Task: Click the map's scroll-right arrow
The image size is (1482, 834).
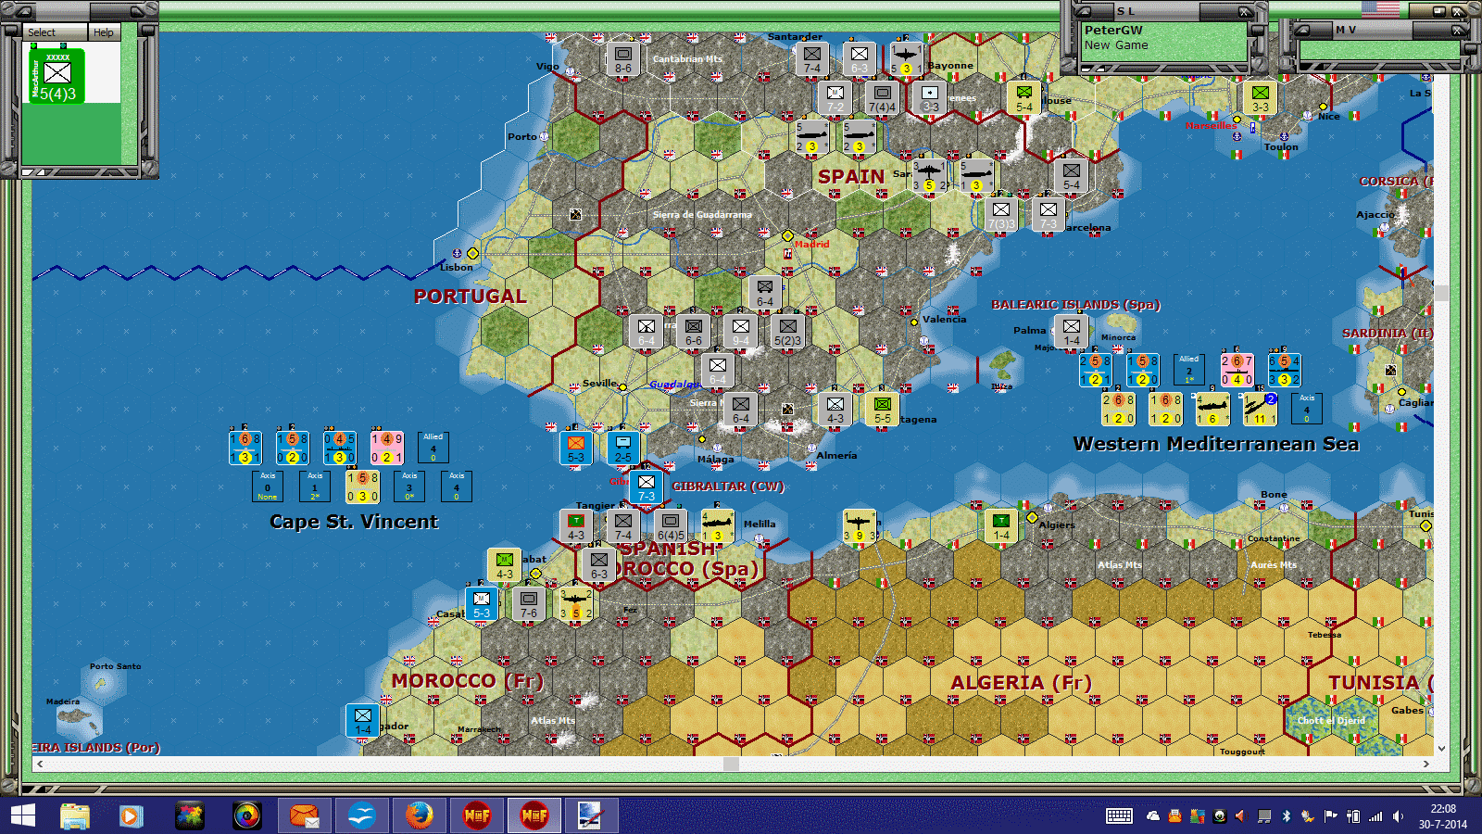Action: pyautogui.click(x=1426, y=764)
